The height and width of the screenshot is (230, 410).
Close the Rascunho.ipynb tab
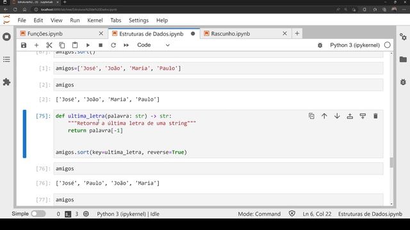[x=284, y=33]
